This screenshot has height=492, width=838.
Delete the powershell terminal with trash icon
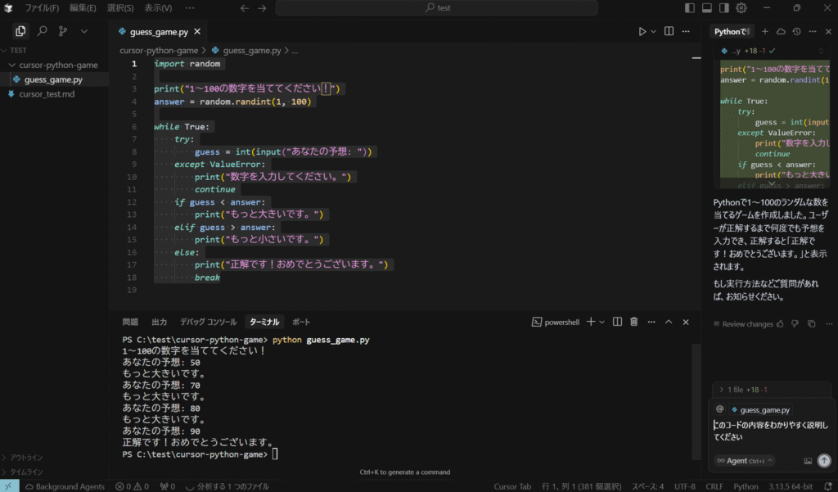coord(634,322)
